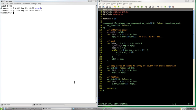196x110 pixels.
Task: Click the terminal prompt sjyli0101>
Action: pyautogui.click(x=6, y=13)
